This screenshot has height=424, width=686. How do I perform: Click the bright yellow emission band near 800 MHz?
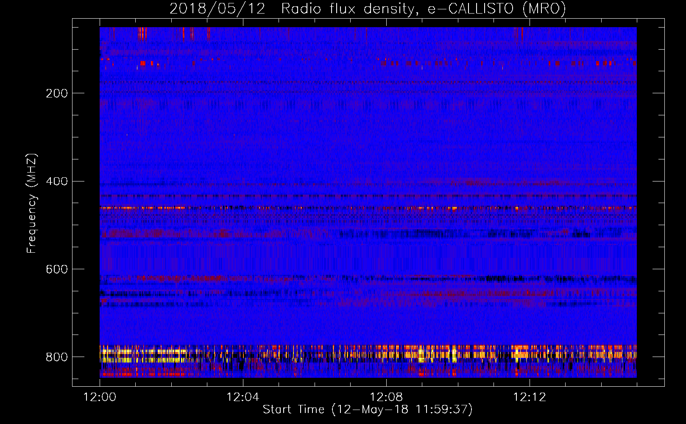point(368,353)
